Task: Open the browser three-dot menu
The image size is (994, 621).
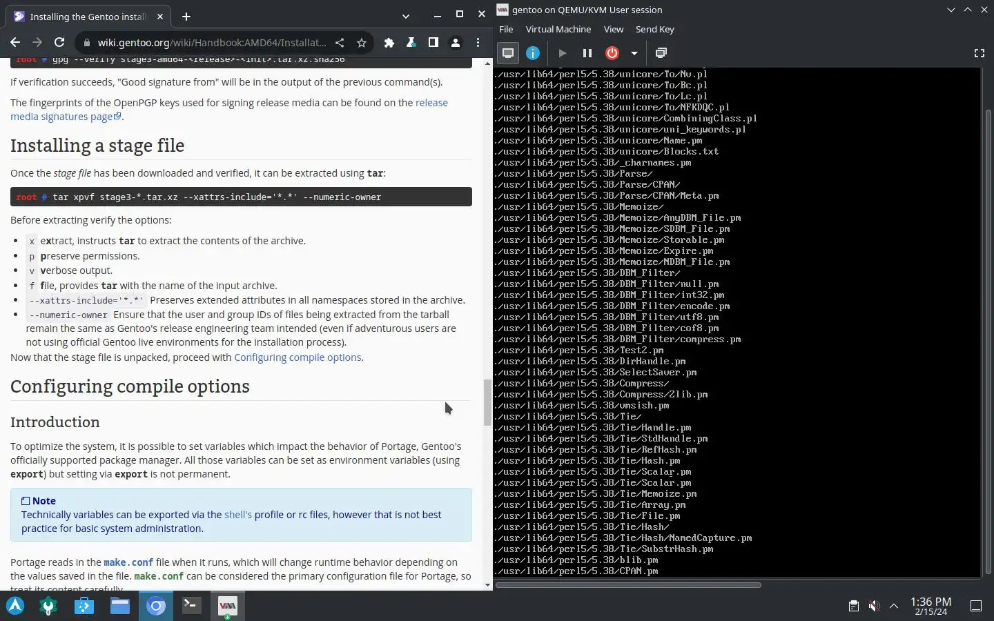Action: point(478,43)
